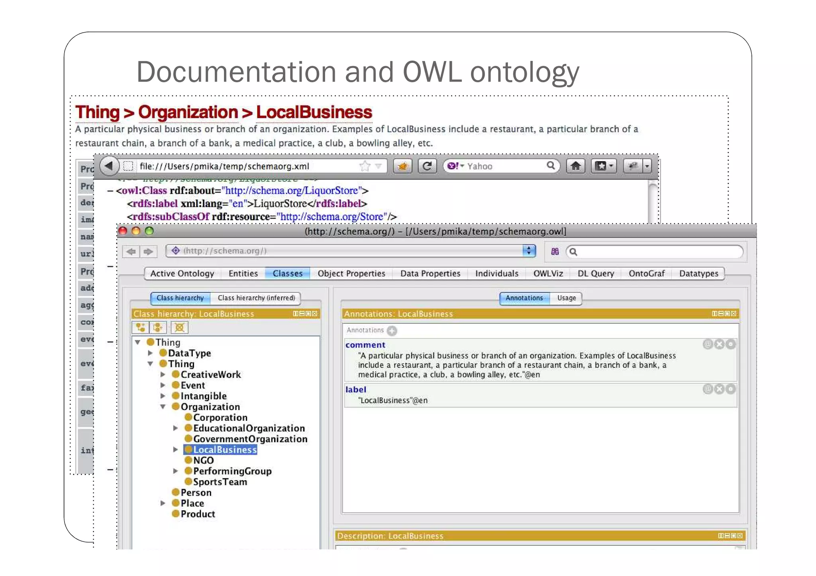Viewport: 816px width, 576px height.
Task: Select NGO in class tree
Action: pyautogui.click(x=199, y=461)
